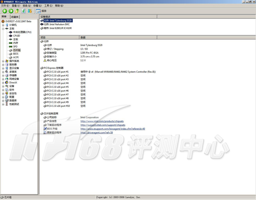Select Intel 82801JR ICH10R device entry
This screenshot has width=256, height=200.
58,28
